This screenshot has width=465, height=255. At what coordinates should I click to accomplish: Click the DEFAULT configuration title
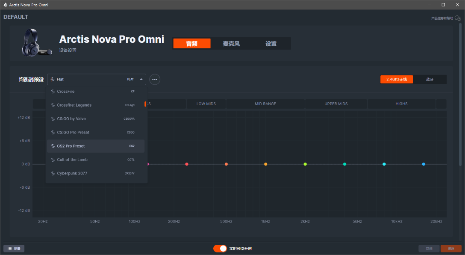pos(16,17)
